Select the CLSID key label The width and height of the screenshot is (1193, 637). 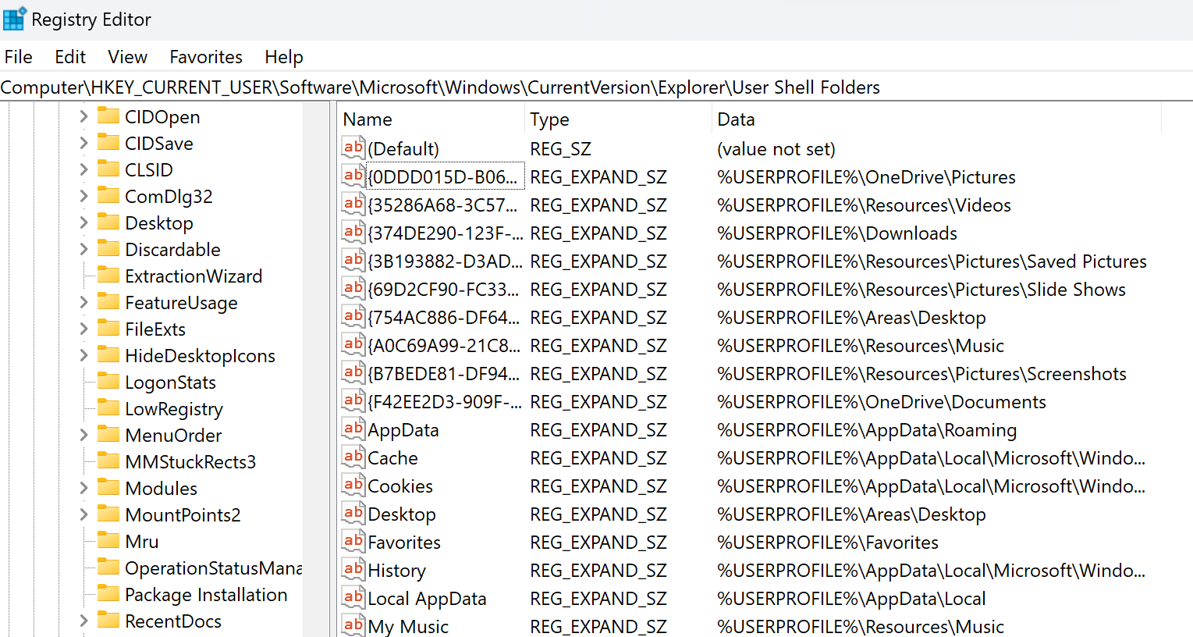click(149, 170)
